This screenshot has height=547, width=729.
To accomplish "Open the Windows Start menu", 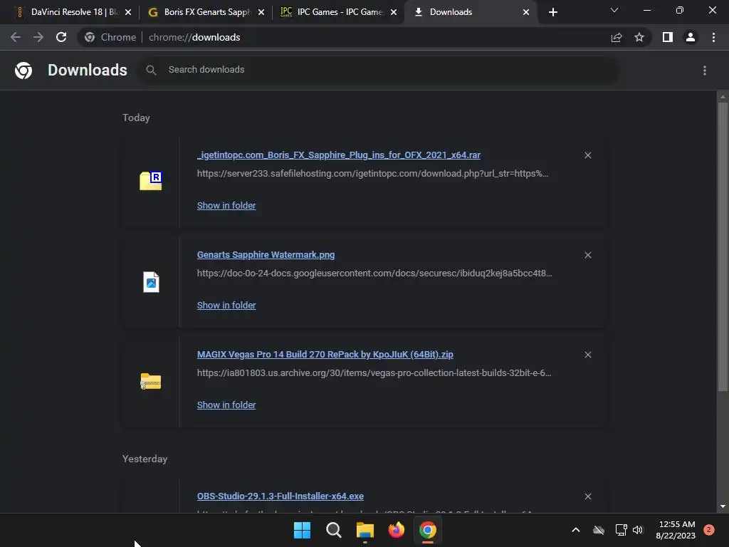I will pyautogui.click(x=302, y=530).
